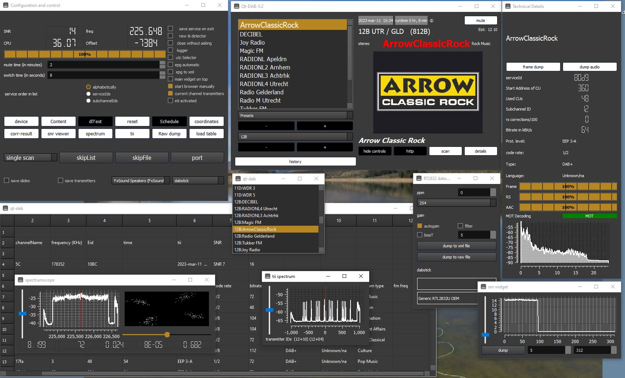Click the service list vertical scrollbar
The height and width of the screenshot is (378, 625).
tap(349, 63)
